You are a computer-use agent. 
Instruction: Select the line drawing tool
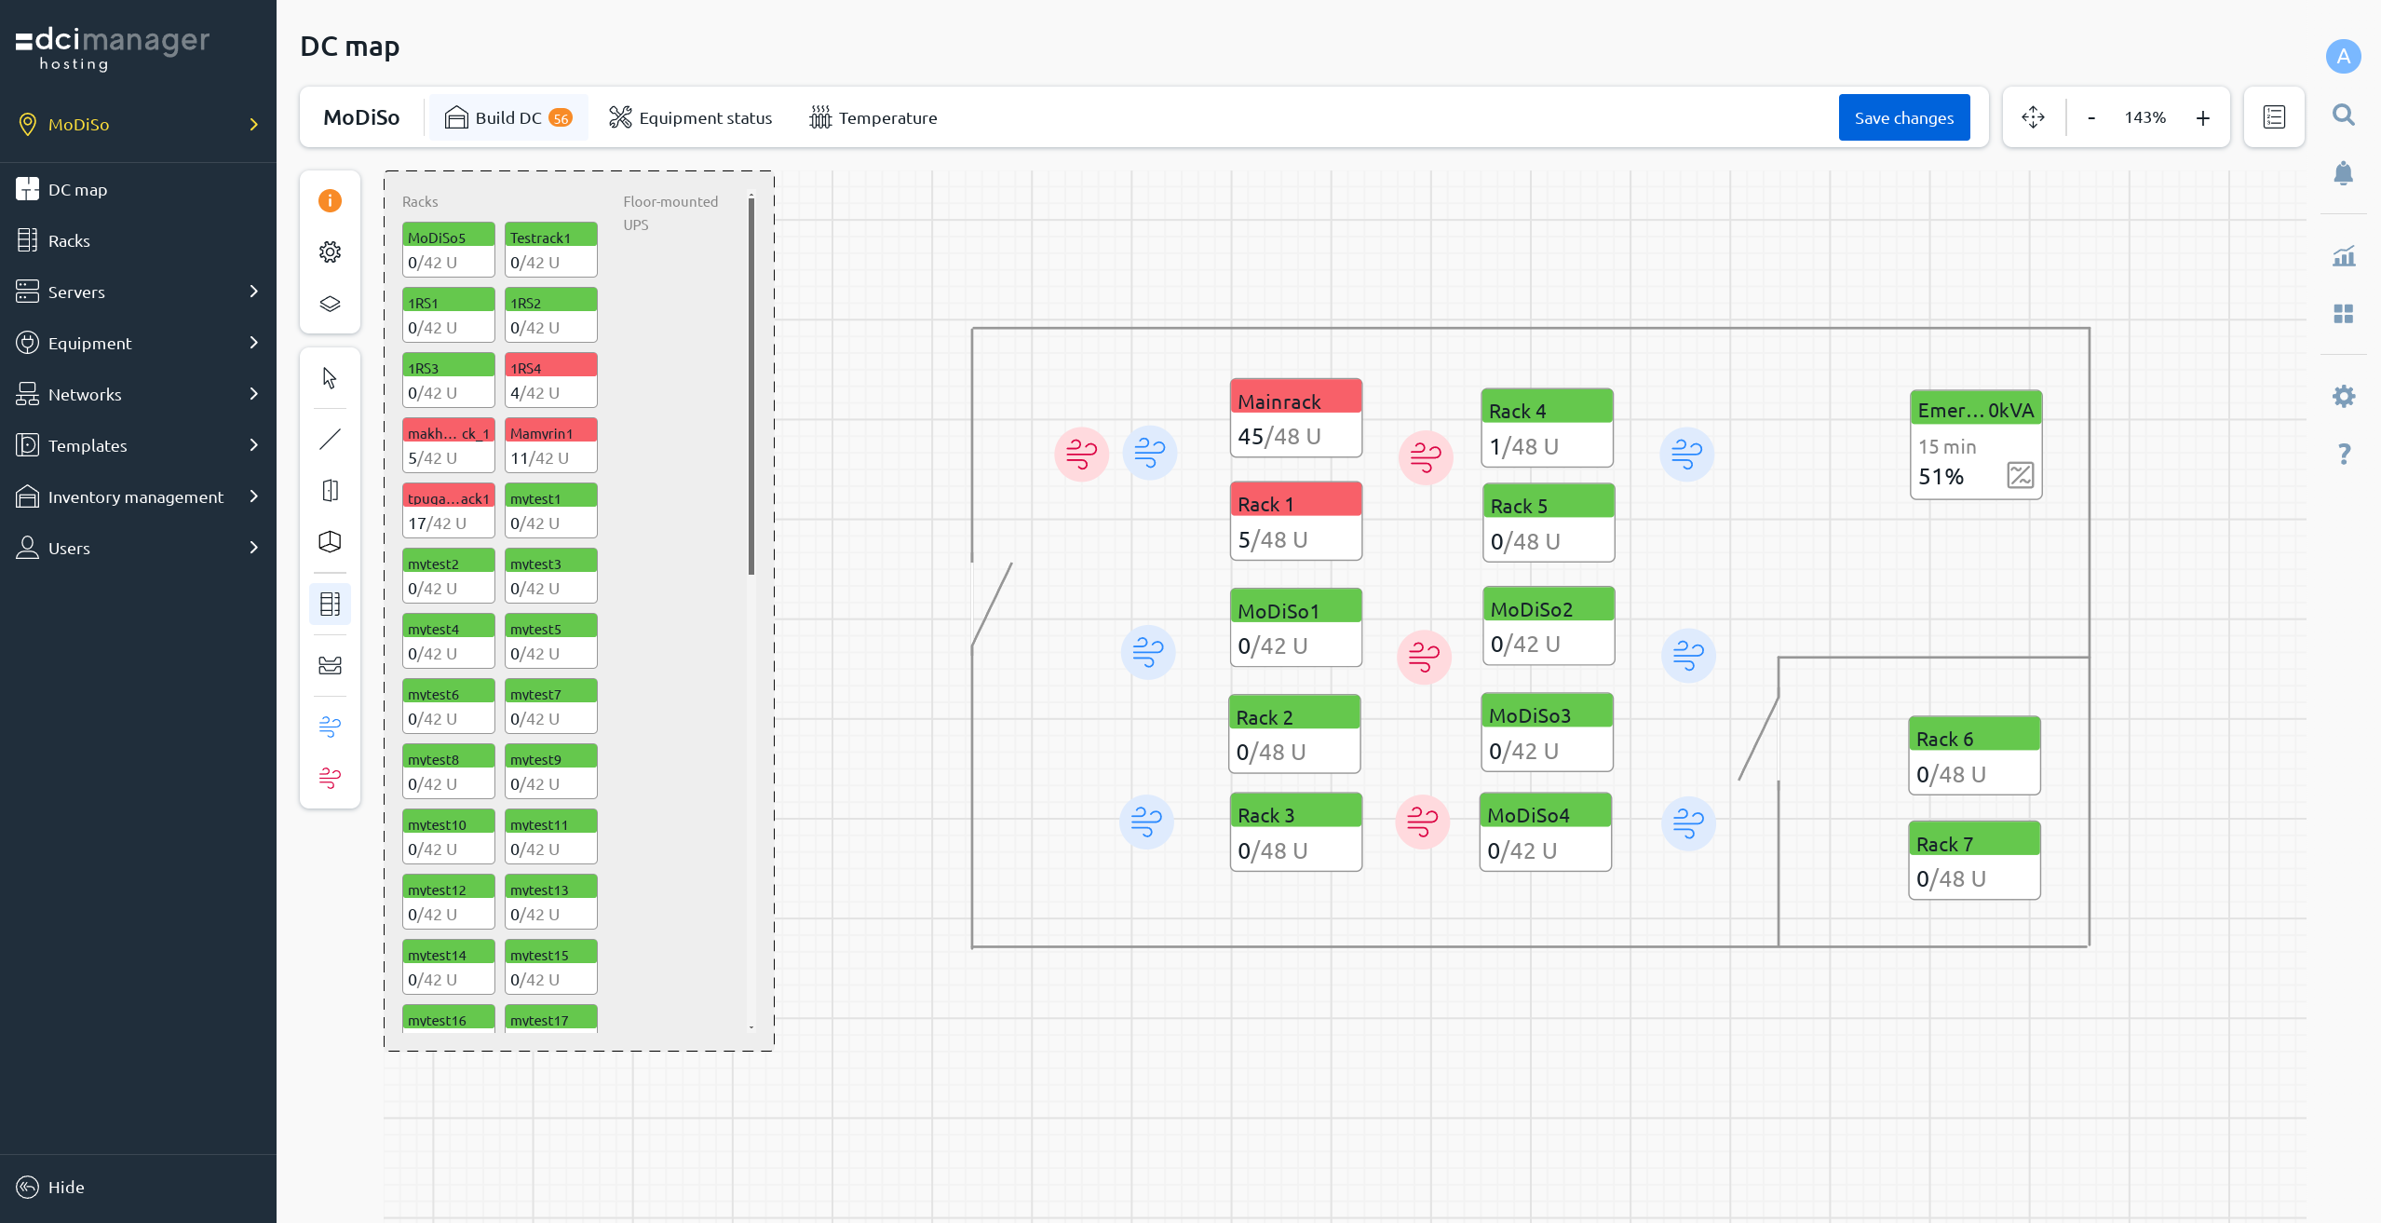[330, 439]
